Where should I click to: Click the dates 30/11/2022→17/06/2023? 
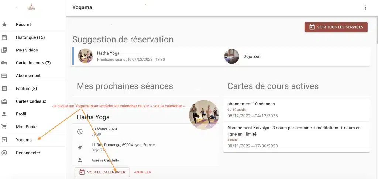(252, 146)
